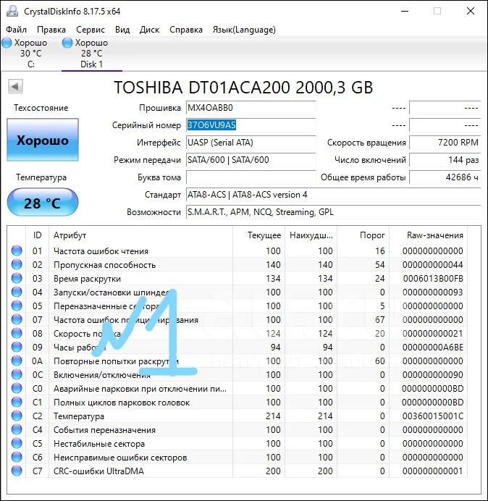Select the Температура attribute row

(237, 416)
